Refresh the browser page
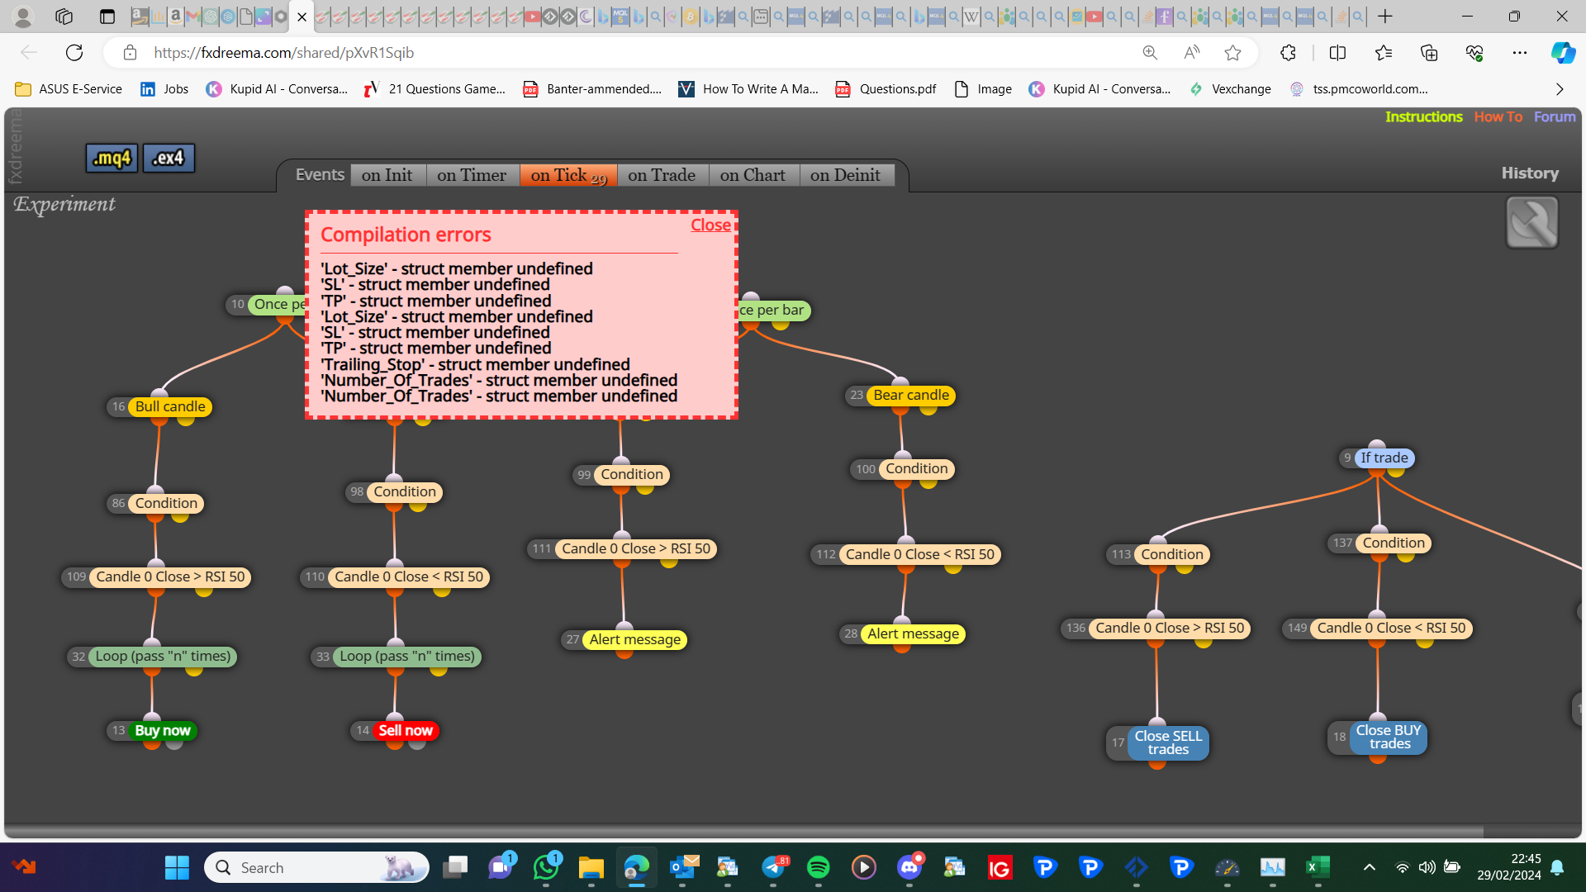Screen dimensions: 1586x892 (74, 53)
